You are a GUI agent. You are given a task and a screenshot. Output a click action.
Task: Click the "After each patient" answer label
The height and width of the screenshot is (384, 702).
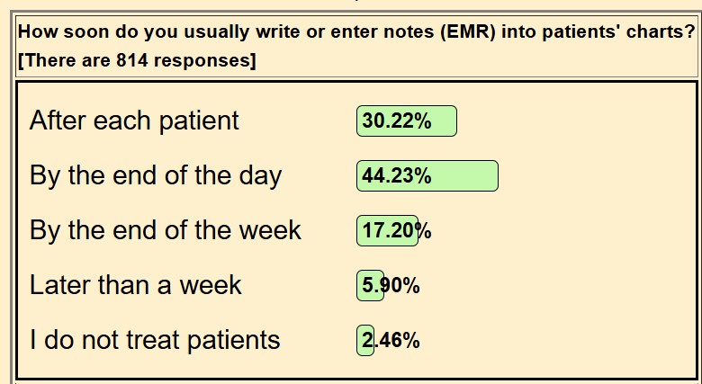134,121
